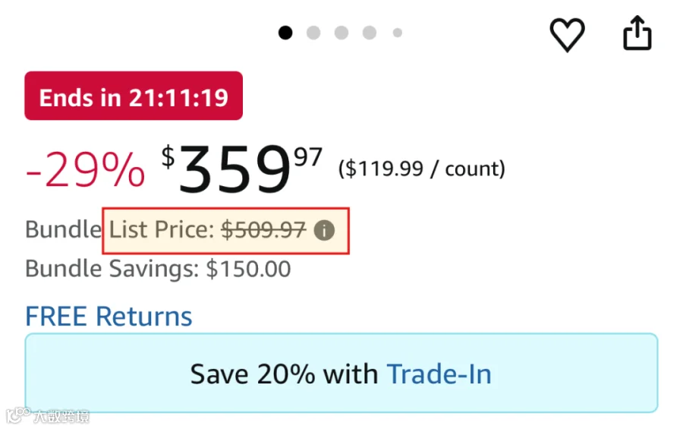Tap the -29% discount label
The width and height of the screenshot is (683, 429).
pyautogui.click(x=85, y=169)
